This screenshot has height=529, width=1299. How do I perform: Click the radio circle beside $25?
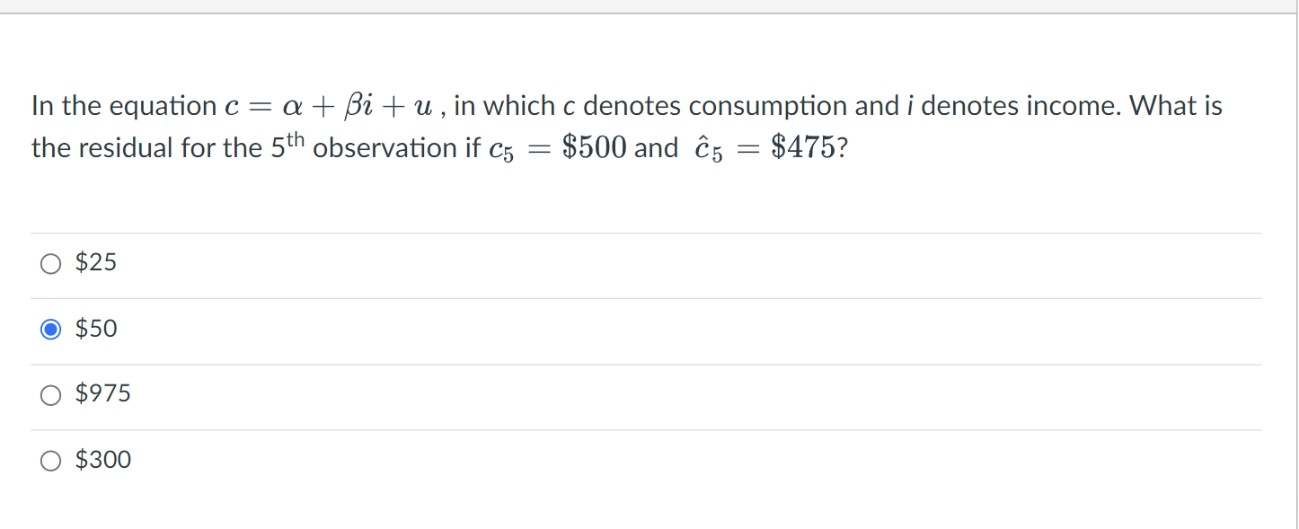click(51, 263)
